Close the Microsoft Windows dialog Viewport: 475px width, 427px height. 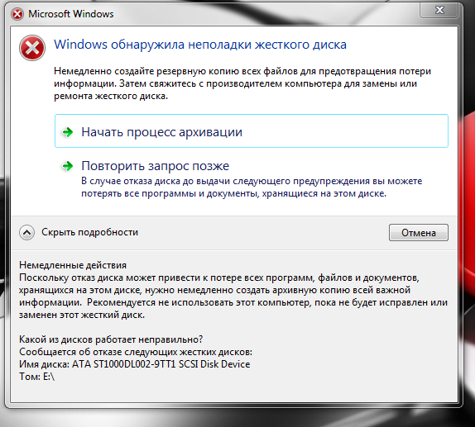[x=439, y=10]
